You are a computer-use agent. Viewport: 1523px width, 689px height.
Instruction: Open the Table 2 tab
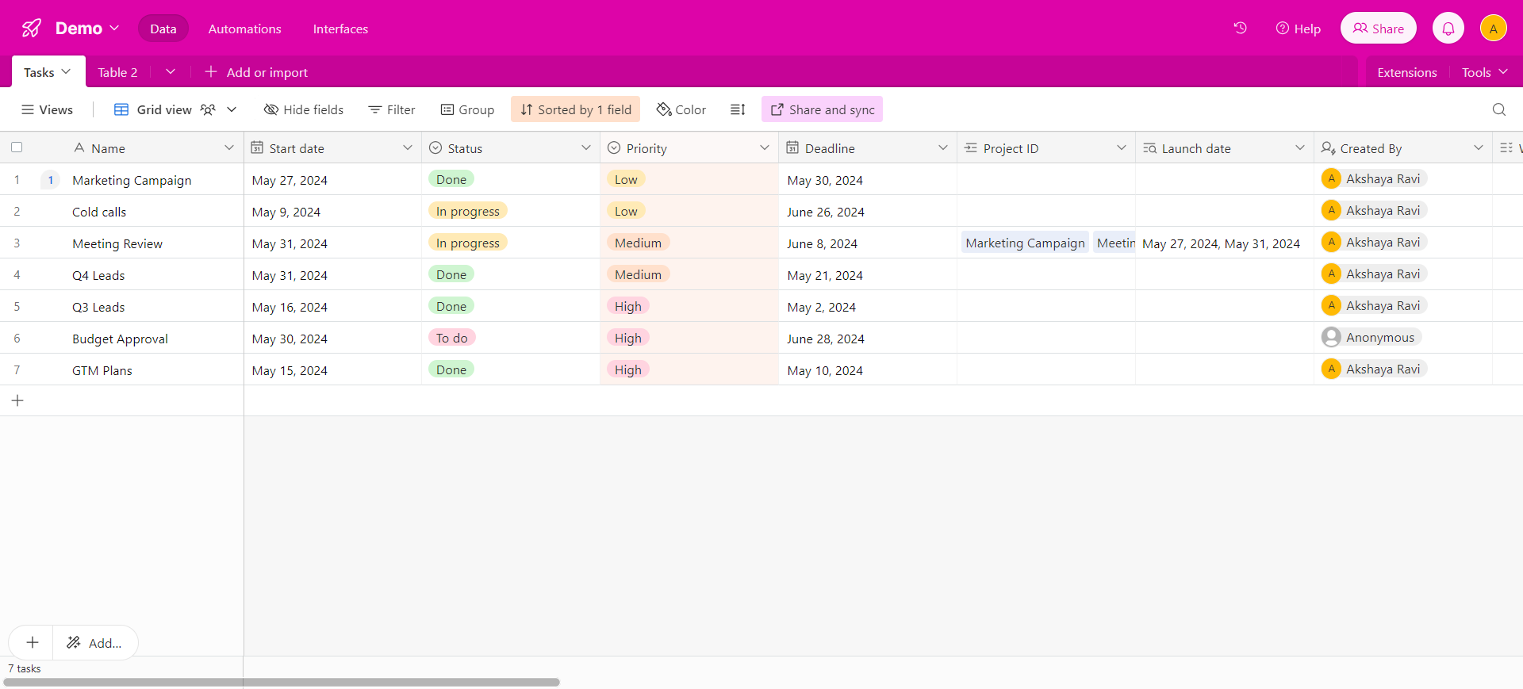point(117,72)
